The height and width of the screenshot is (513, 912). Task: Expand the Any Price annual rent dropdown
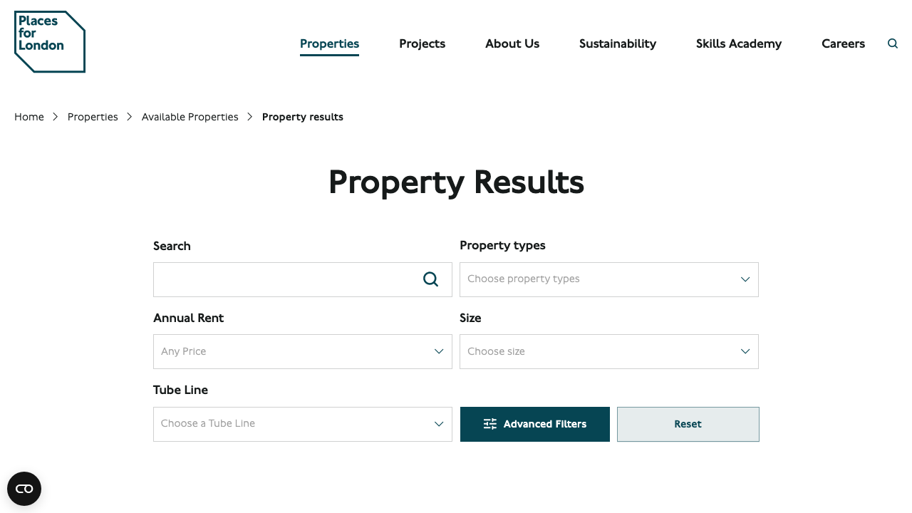click(302, 351)
